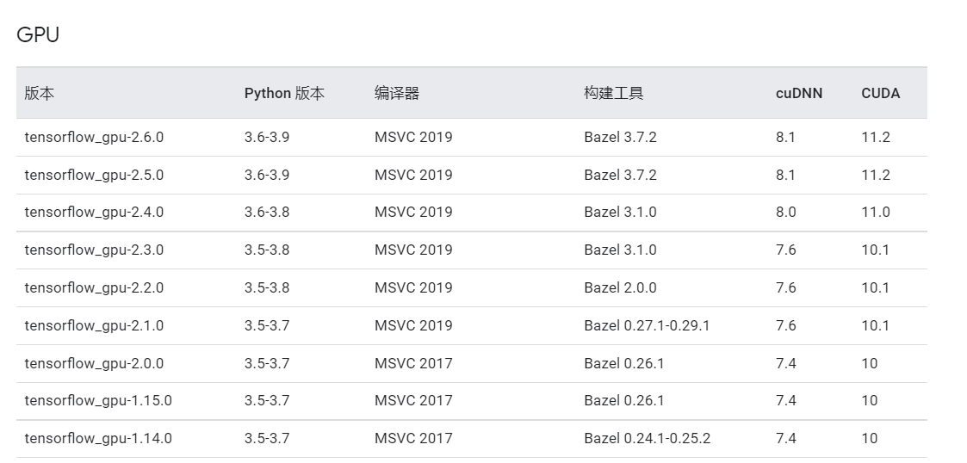Click Bazel 3.1.0 in tensorflow_gpu-2.4.0 row
Image resolution: width=967 pixels, height=463 pixels.
[x=620, y=212]
